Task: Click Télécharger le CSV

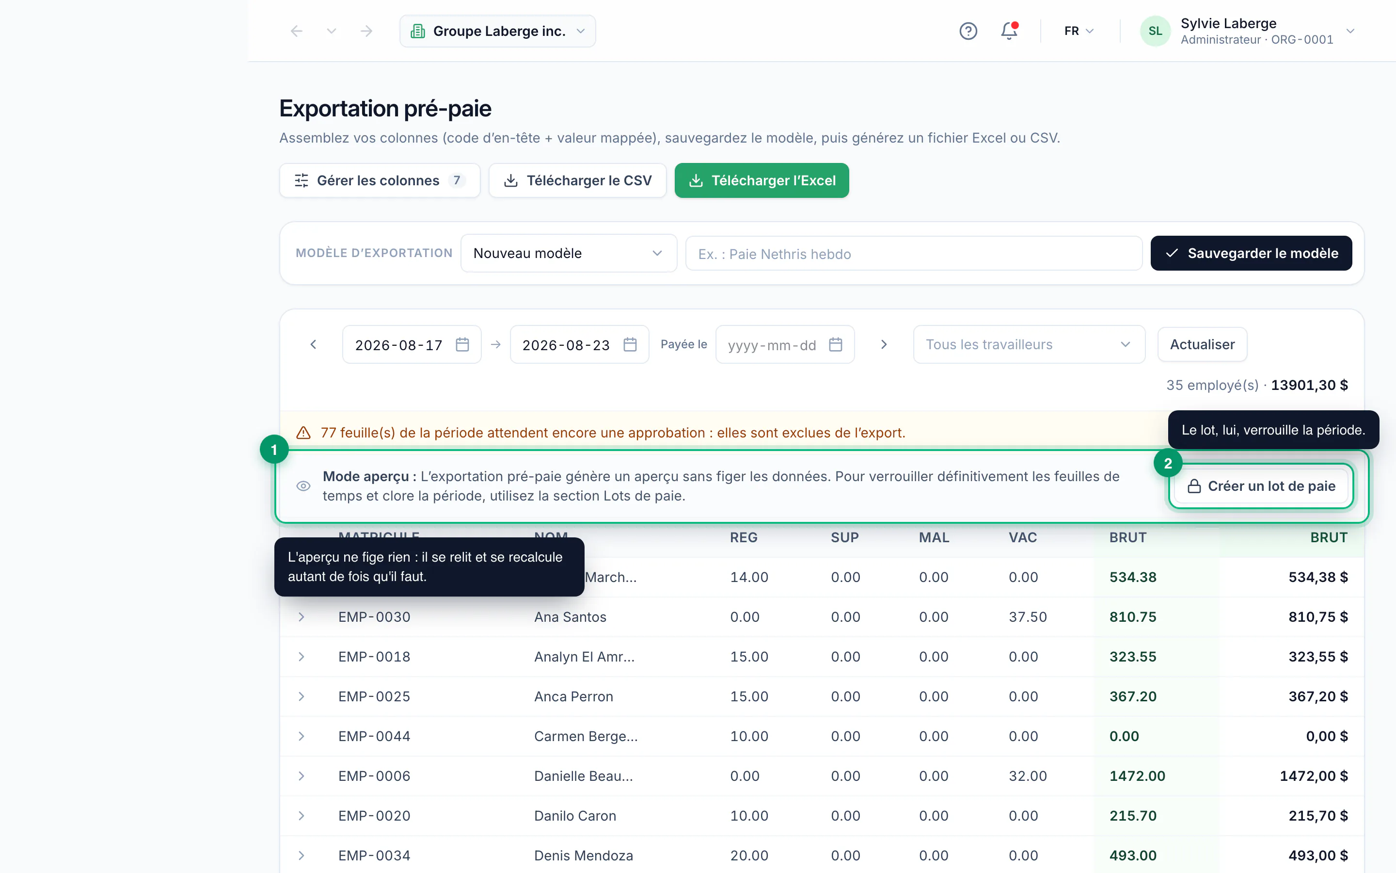Action: [x=577, y=180]
